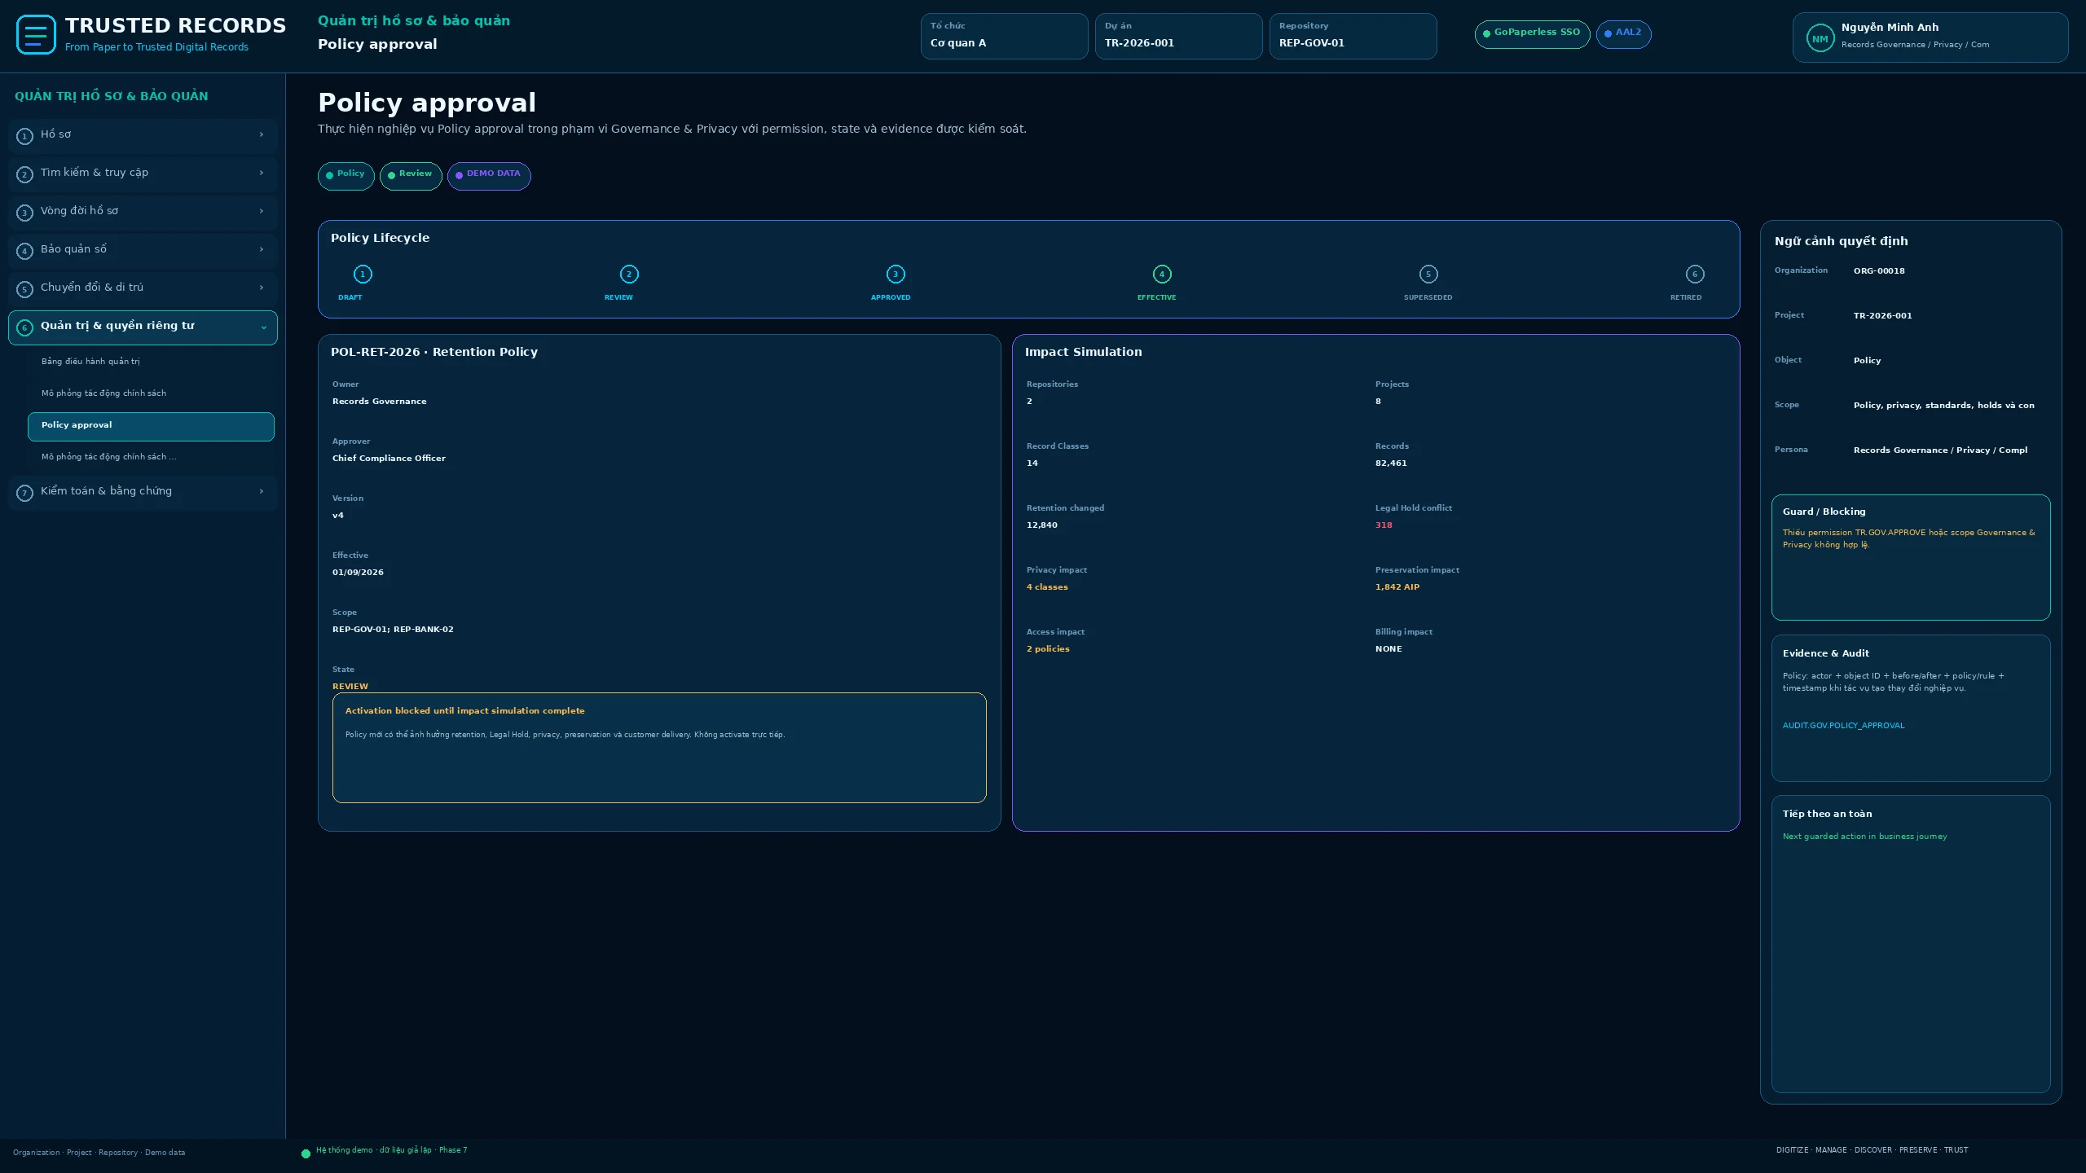Viewport: 2086px width, 1173px height.
Task: Click Preservation impact value 1,842 AIP
Action: [x=1397, y=587]
